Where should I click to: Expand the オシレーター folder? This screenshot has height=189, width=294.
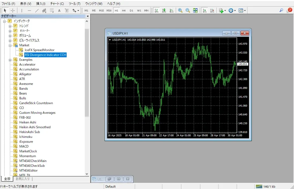[10, 31]
